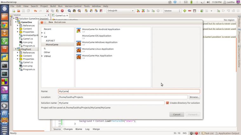The height and width of the screenshot is (135, 241).
Task: Collapse the C# category in template tree
Action: click(x=42, y=37)
